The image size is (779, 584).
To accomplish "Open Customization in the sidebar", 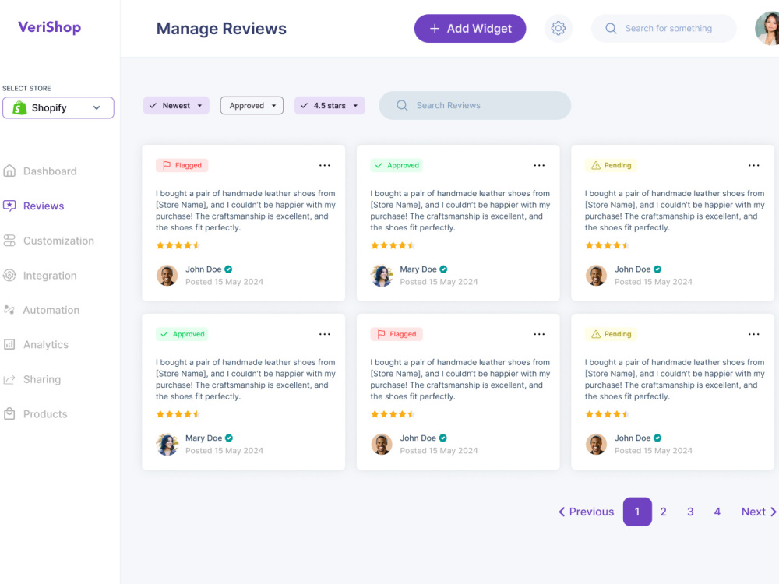I will pos(58,241).
